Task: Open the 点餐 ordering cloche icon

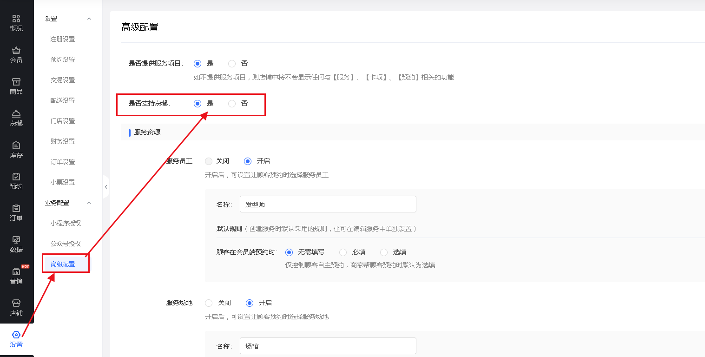Action: click(16, 113)
